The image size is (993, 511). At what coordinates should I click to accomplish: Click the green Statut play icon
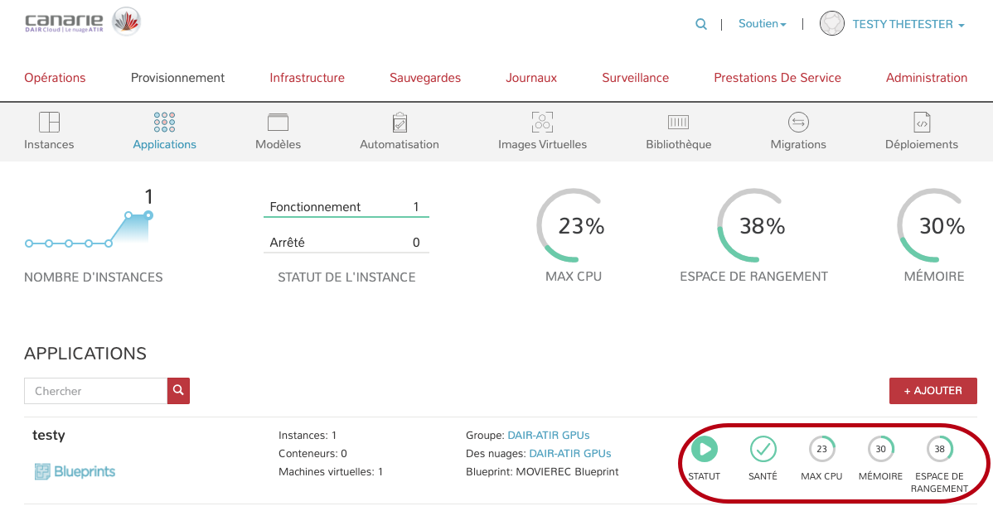click(704, 449)
